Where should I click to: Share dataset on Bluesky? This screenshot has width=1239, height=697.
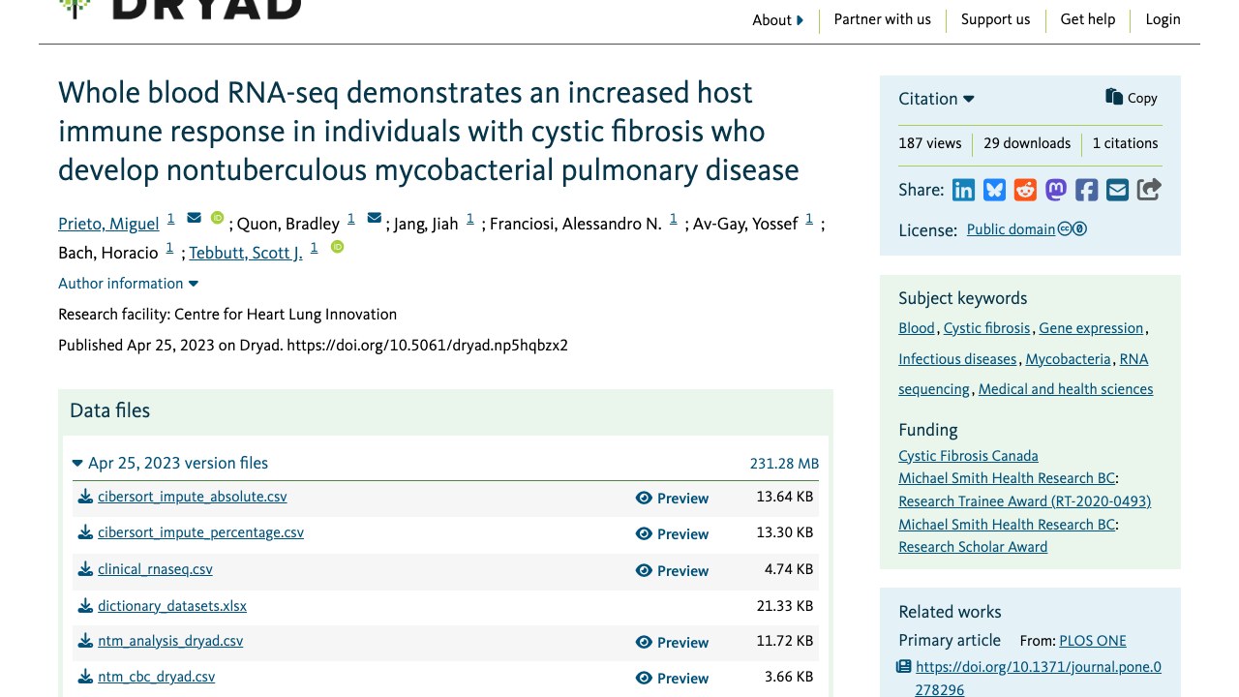coord(994,190)
